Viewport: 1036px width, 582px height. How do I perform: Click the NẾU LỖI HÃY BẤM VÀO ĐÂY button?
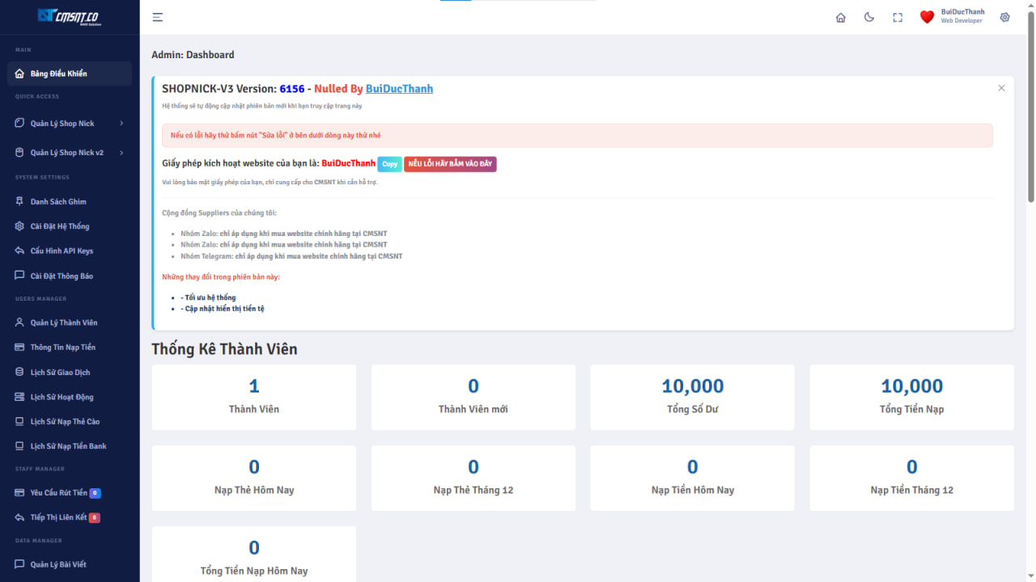[x=450, y=164]
